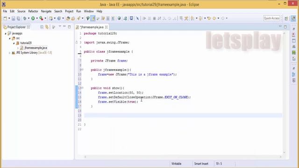Toggle Mark Occurrences highlighted icon
The width and height of the screenshot is (299, 168).
tap(93, 18)
